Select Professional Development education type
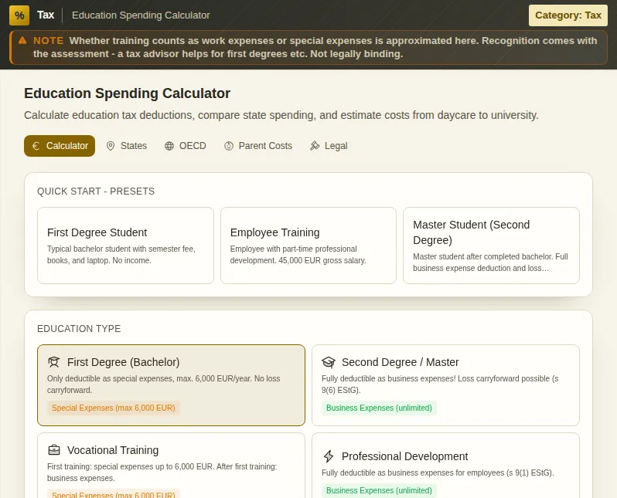This screenshot has width=617, height=498. pos(446,466)
